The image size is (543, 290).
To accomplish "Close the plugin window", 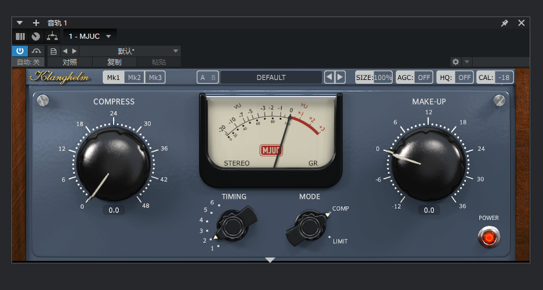I will pyautogui.click(x=521, y=23).
